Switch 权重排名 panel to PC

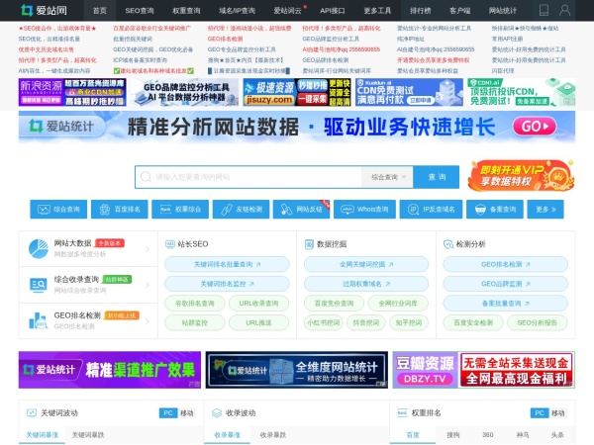pos(540,412)
